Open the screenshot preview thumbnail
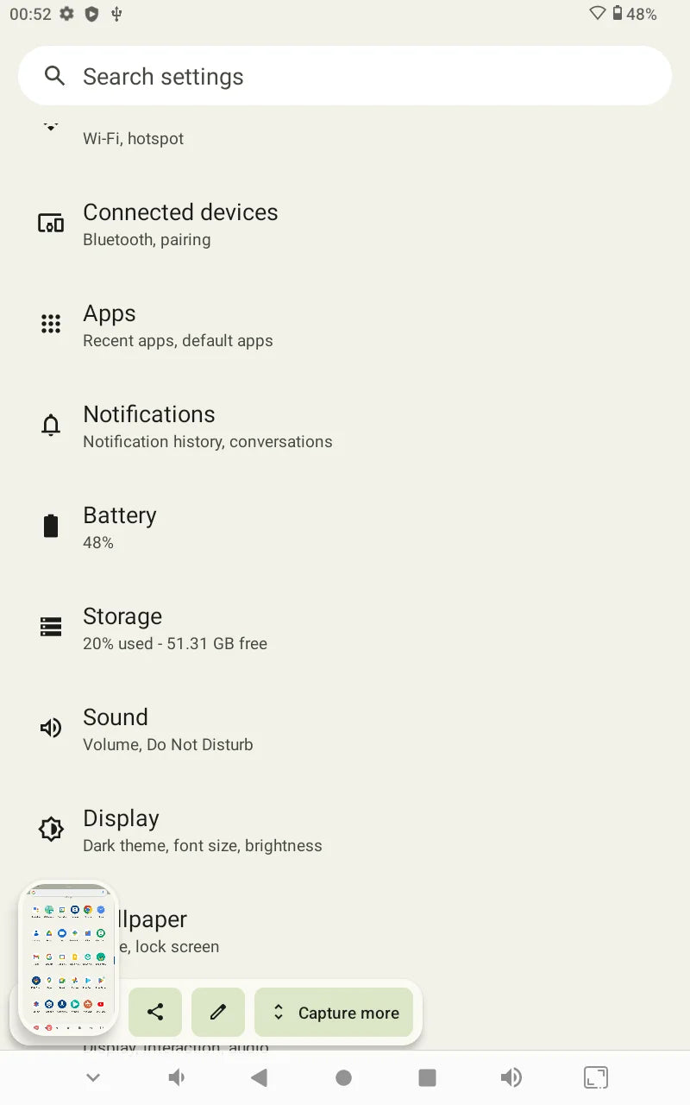 tap(67, 957)
